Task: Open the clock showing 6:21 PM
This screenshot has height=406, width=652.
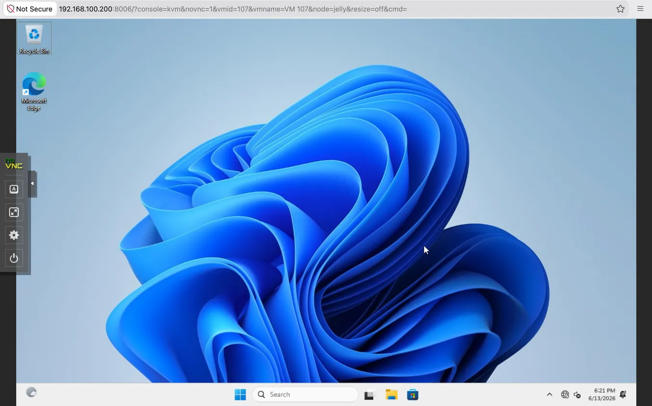Action: coord(601,394)
